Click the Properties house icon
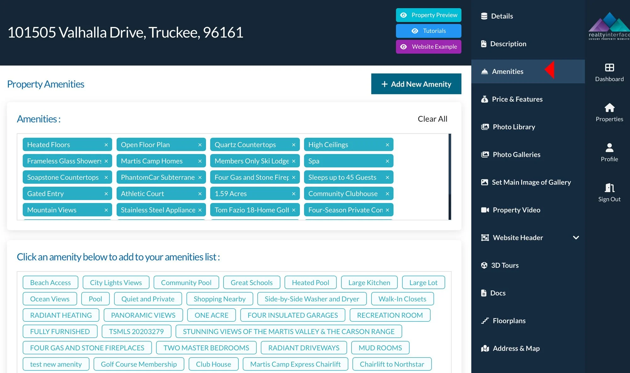 609,108
